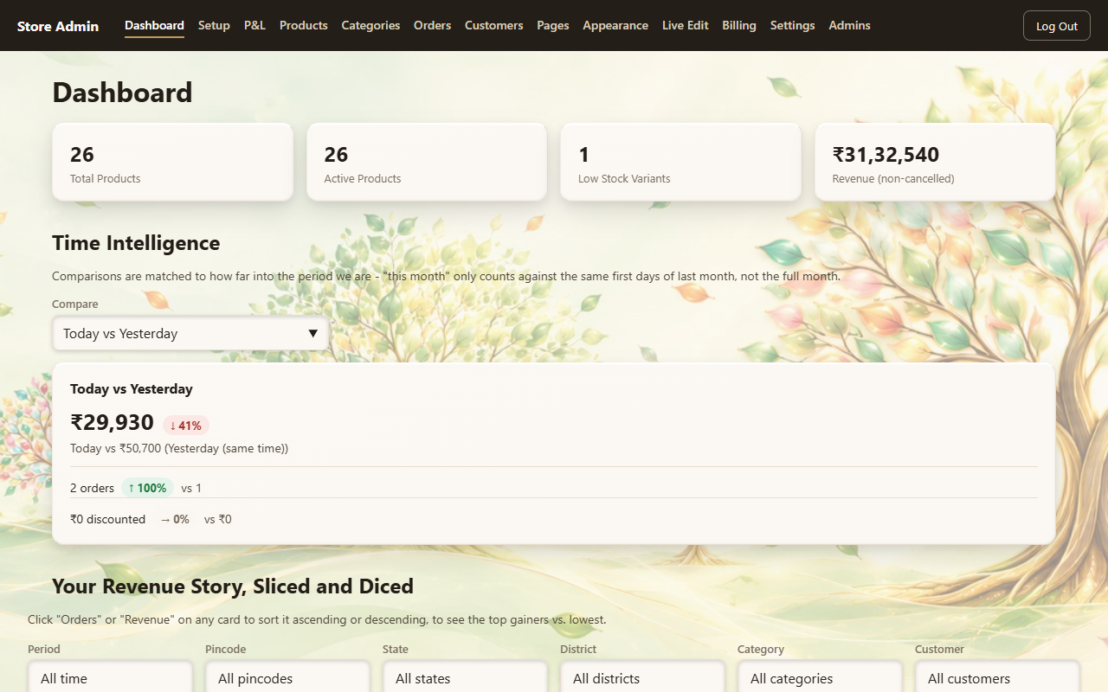Click the green 100% up orders badge
1108x692 pixels.
147,488
